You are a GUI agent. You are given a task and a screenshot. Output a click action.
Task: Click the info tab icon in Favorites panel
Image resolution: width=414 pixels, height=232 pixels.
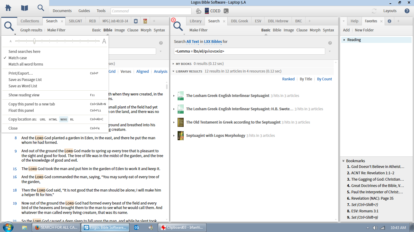(x=389, y=21)
